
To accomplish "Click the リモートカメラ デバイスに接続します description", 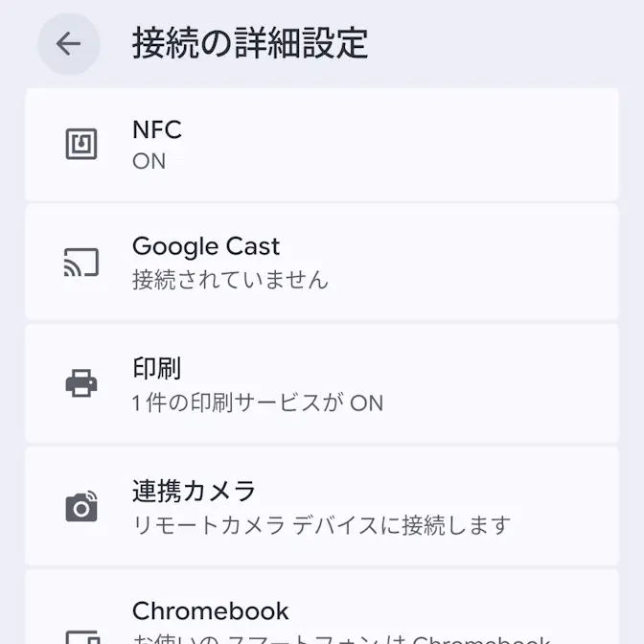I will pyautogui.click(x=322, y=525).
